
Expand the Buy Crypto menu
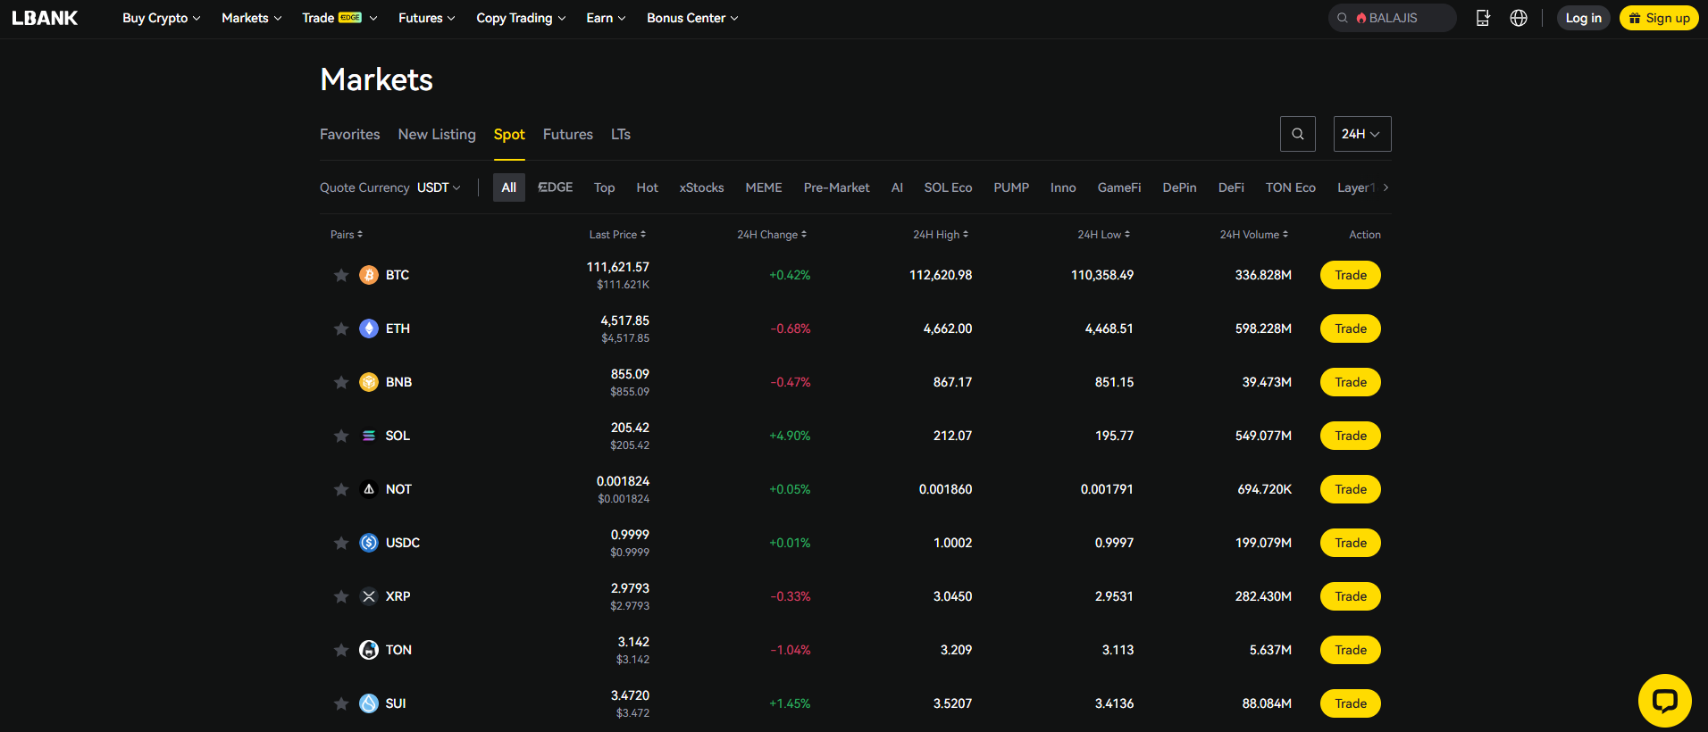point(161,18)
